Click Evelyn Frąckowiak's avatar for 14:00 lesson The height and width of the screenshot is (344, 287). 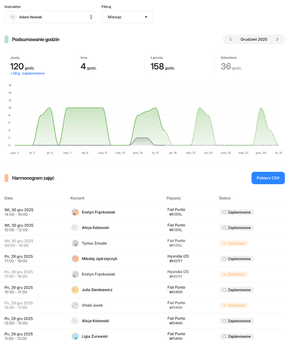75,212
